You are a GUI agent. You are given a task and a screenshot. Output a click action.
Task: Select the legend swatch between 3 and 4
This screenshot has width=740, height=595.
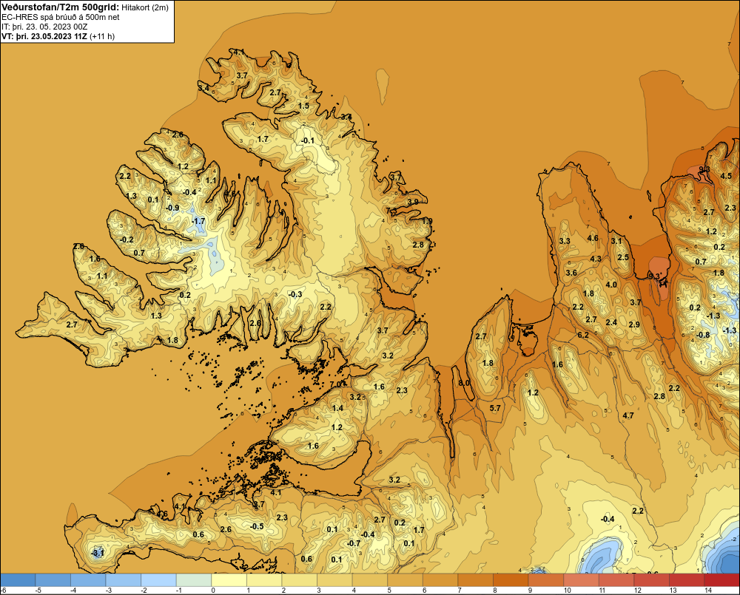coord(335,580)
